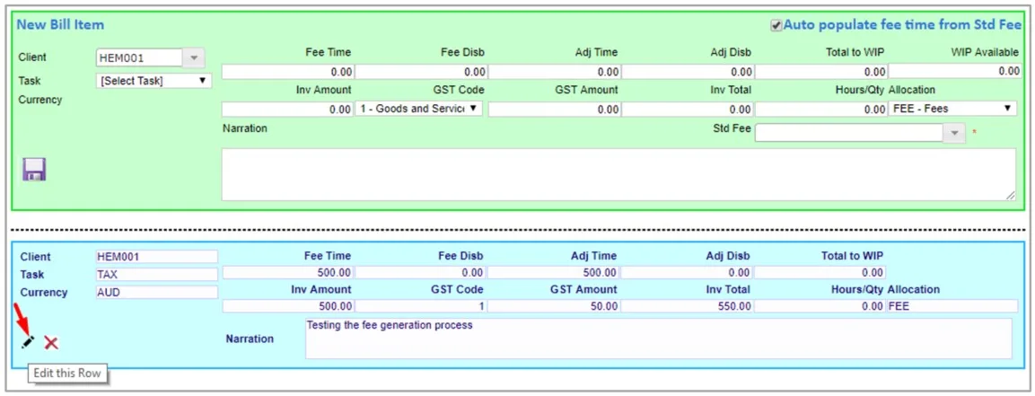Edit this row with pencil icon
Viewport: 1035px width, 396px height.
pos(28,342)
